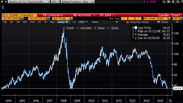Image resolution: width=183 pixels, height=103 pixels.
Task: Expand the Actions dropdown arrow
Action: 94,15
